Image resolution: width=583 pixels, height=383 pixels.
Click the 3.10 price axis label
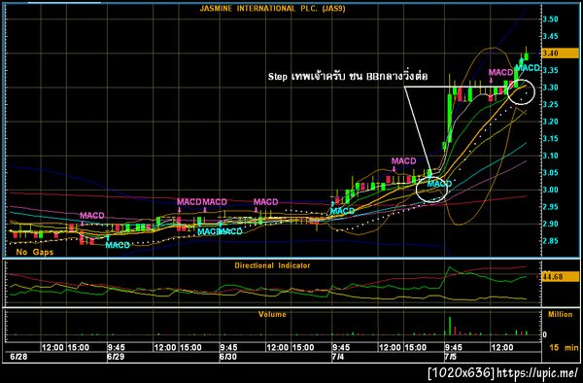click(x=550, y=156)
